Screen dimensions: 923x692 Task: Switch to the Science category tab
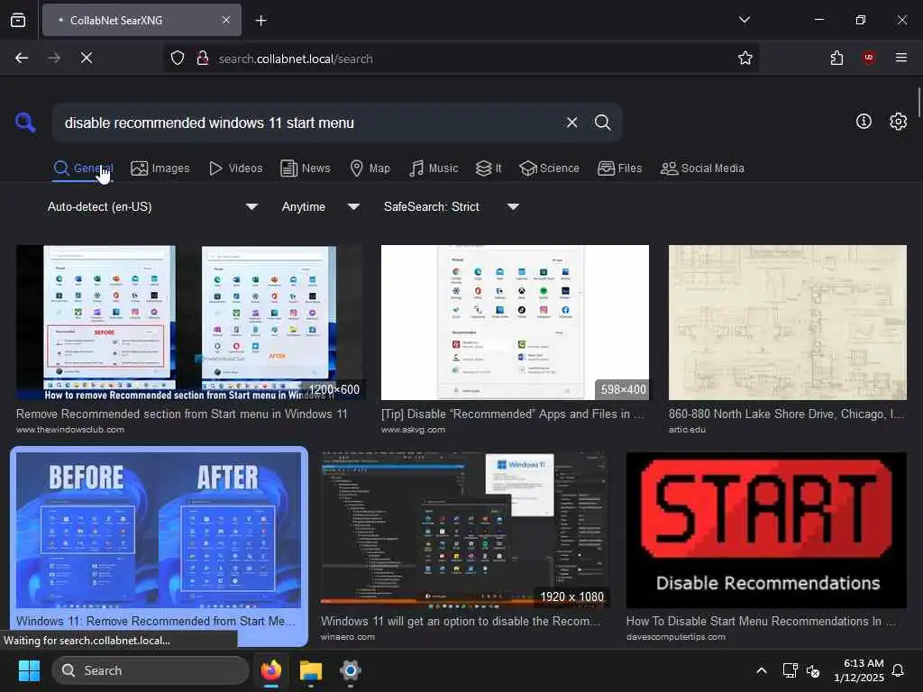549,168
